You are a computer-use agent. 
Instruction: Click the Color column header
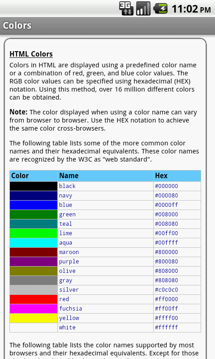click(x=20, y=175)
